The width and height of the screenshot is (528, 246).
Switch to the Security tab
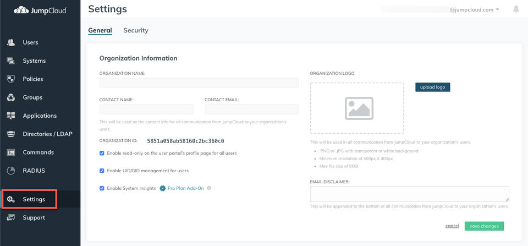click(x=136, y=31)
